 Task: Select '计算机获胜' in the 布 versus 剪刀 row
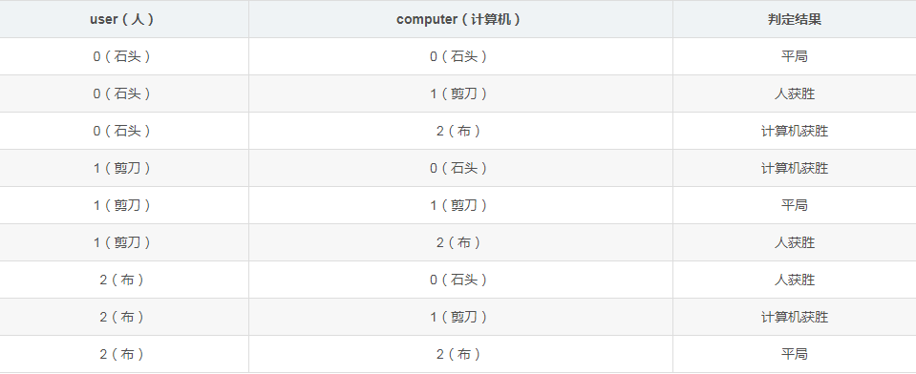tap(795, 318)
